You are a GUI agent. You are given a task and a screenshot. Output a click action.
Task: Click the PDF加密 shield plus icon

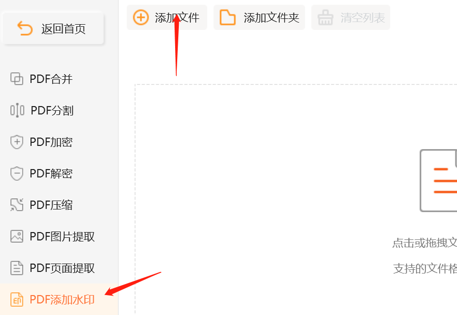17,142
